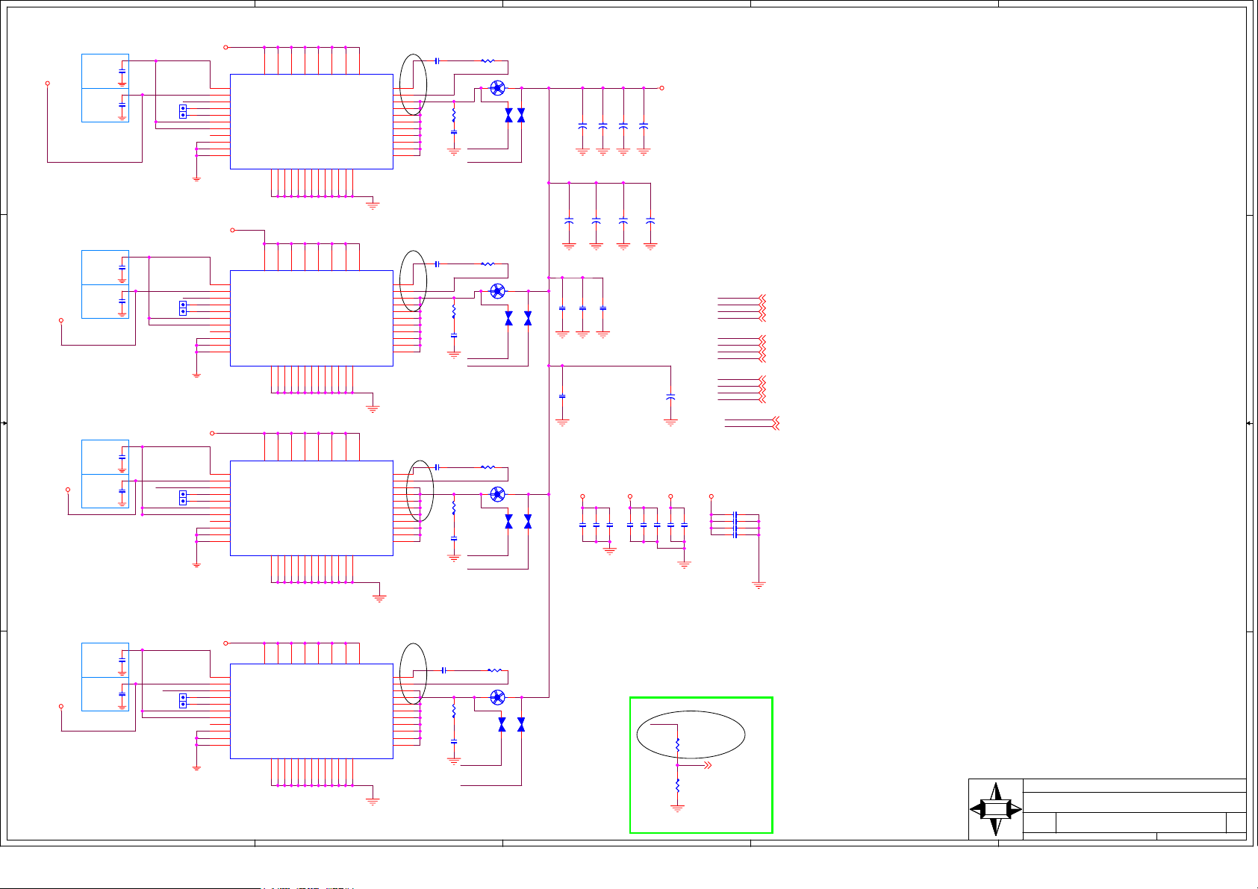Select the output arrow connector inside green box

pos(708,765)
